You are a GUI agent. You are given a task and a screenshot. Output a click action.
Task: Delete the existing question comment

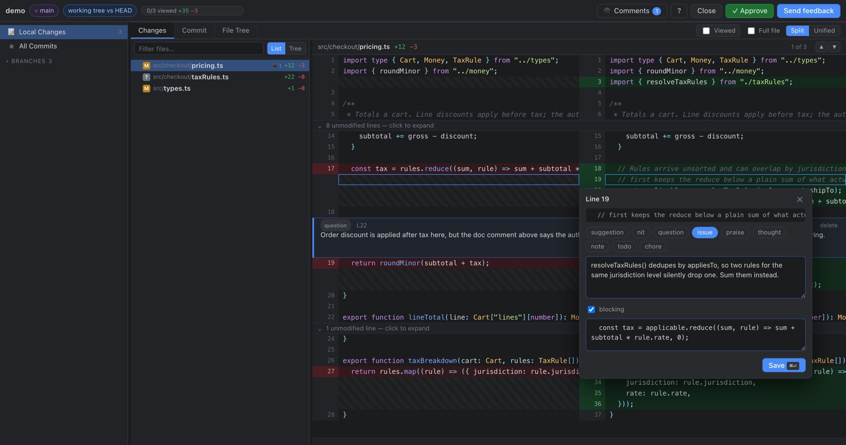click(828, 225)
